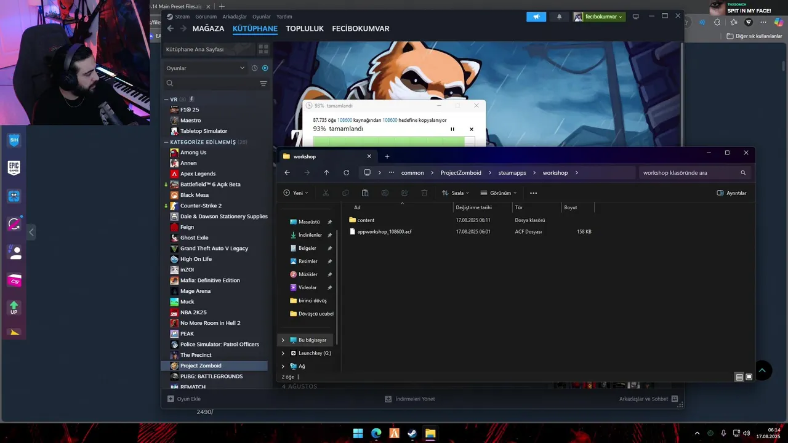The image size is (788, 443).
Task: Click the Steam library search field
Action: coord(212,84)
